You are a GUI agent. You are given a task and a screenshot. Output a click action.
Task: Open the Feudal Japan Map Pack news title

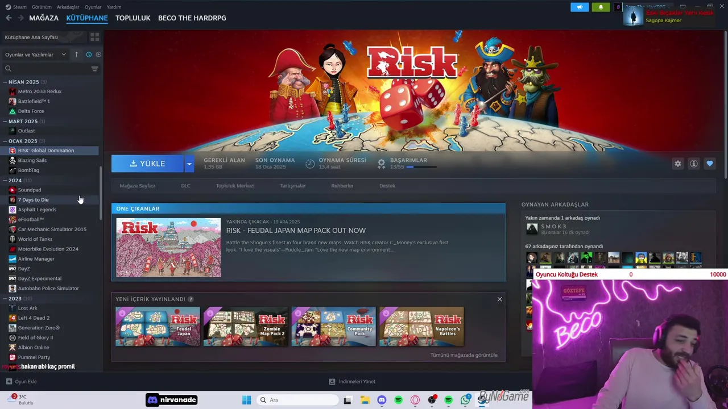pyautogui.click(x=296, y=231)
